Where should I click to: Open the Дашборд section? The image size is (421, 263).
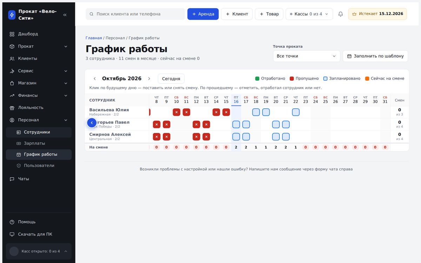click(39, 34)
